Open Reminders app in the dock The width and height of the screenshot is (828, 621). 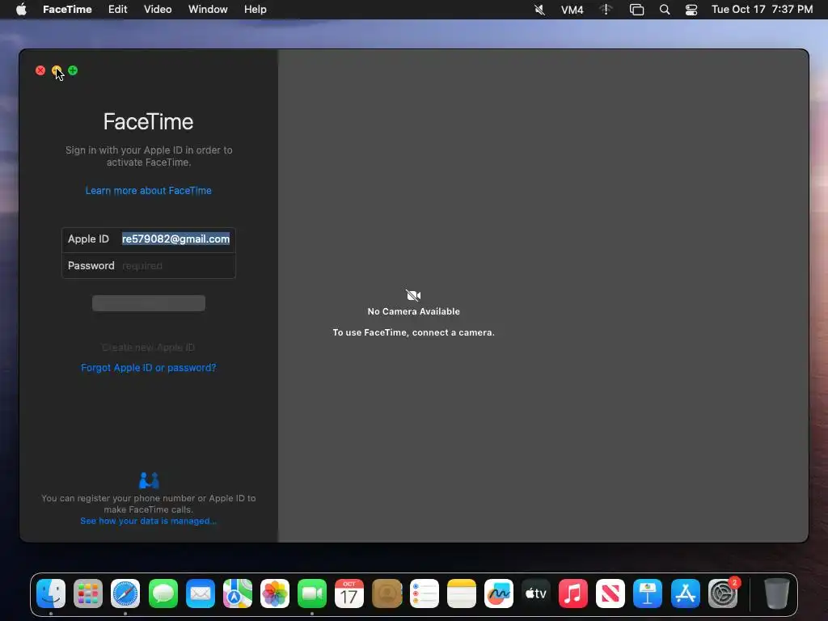point(424,594)
